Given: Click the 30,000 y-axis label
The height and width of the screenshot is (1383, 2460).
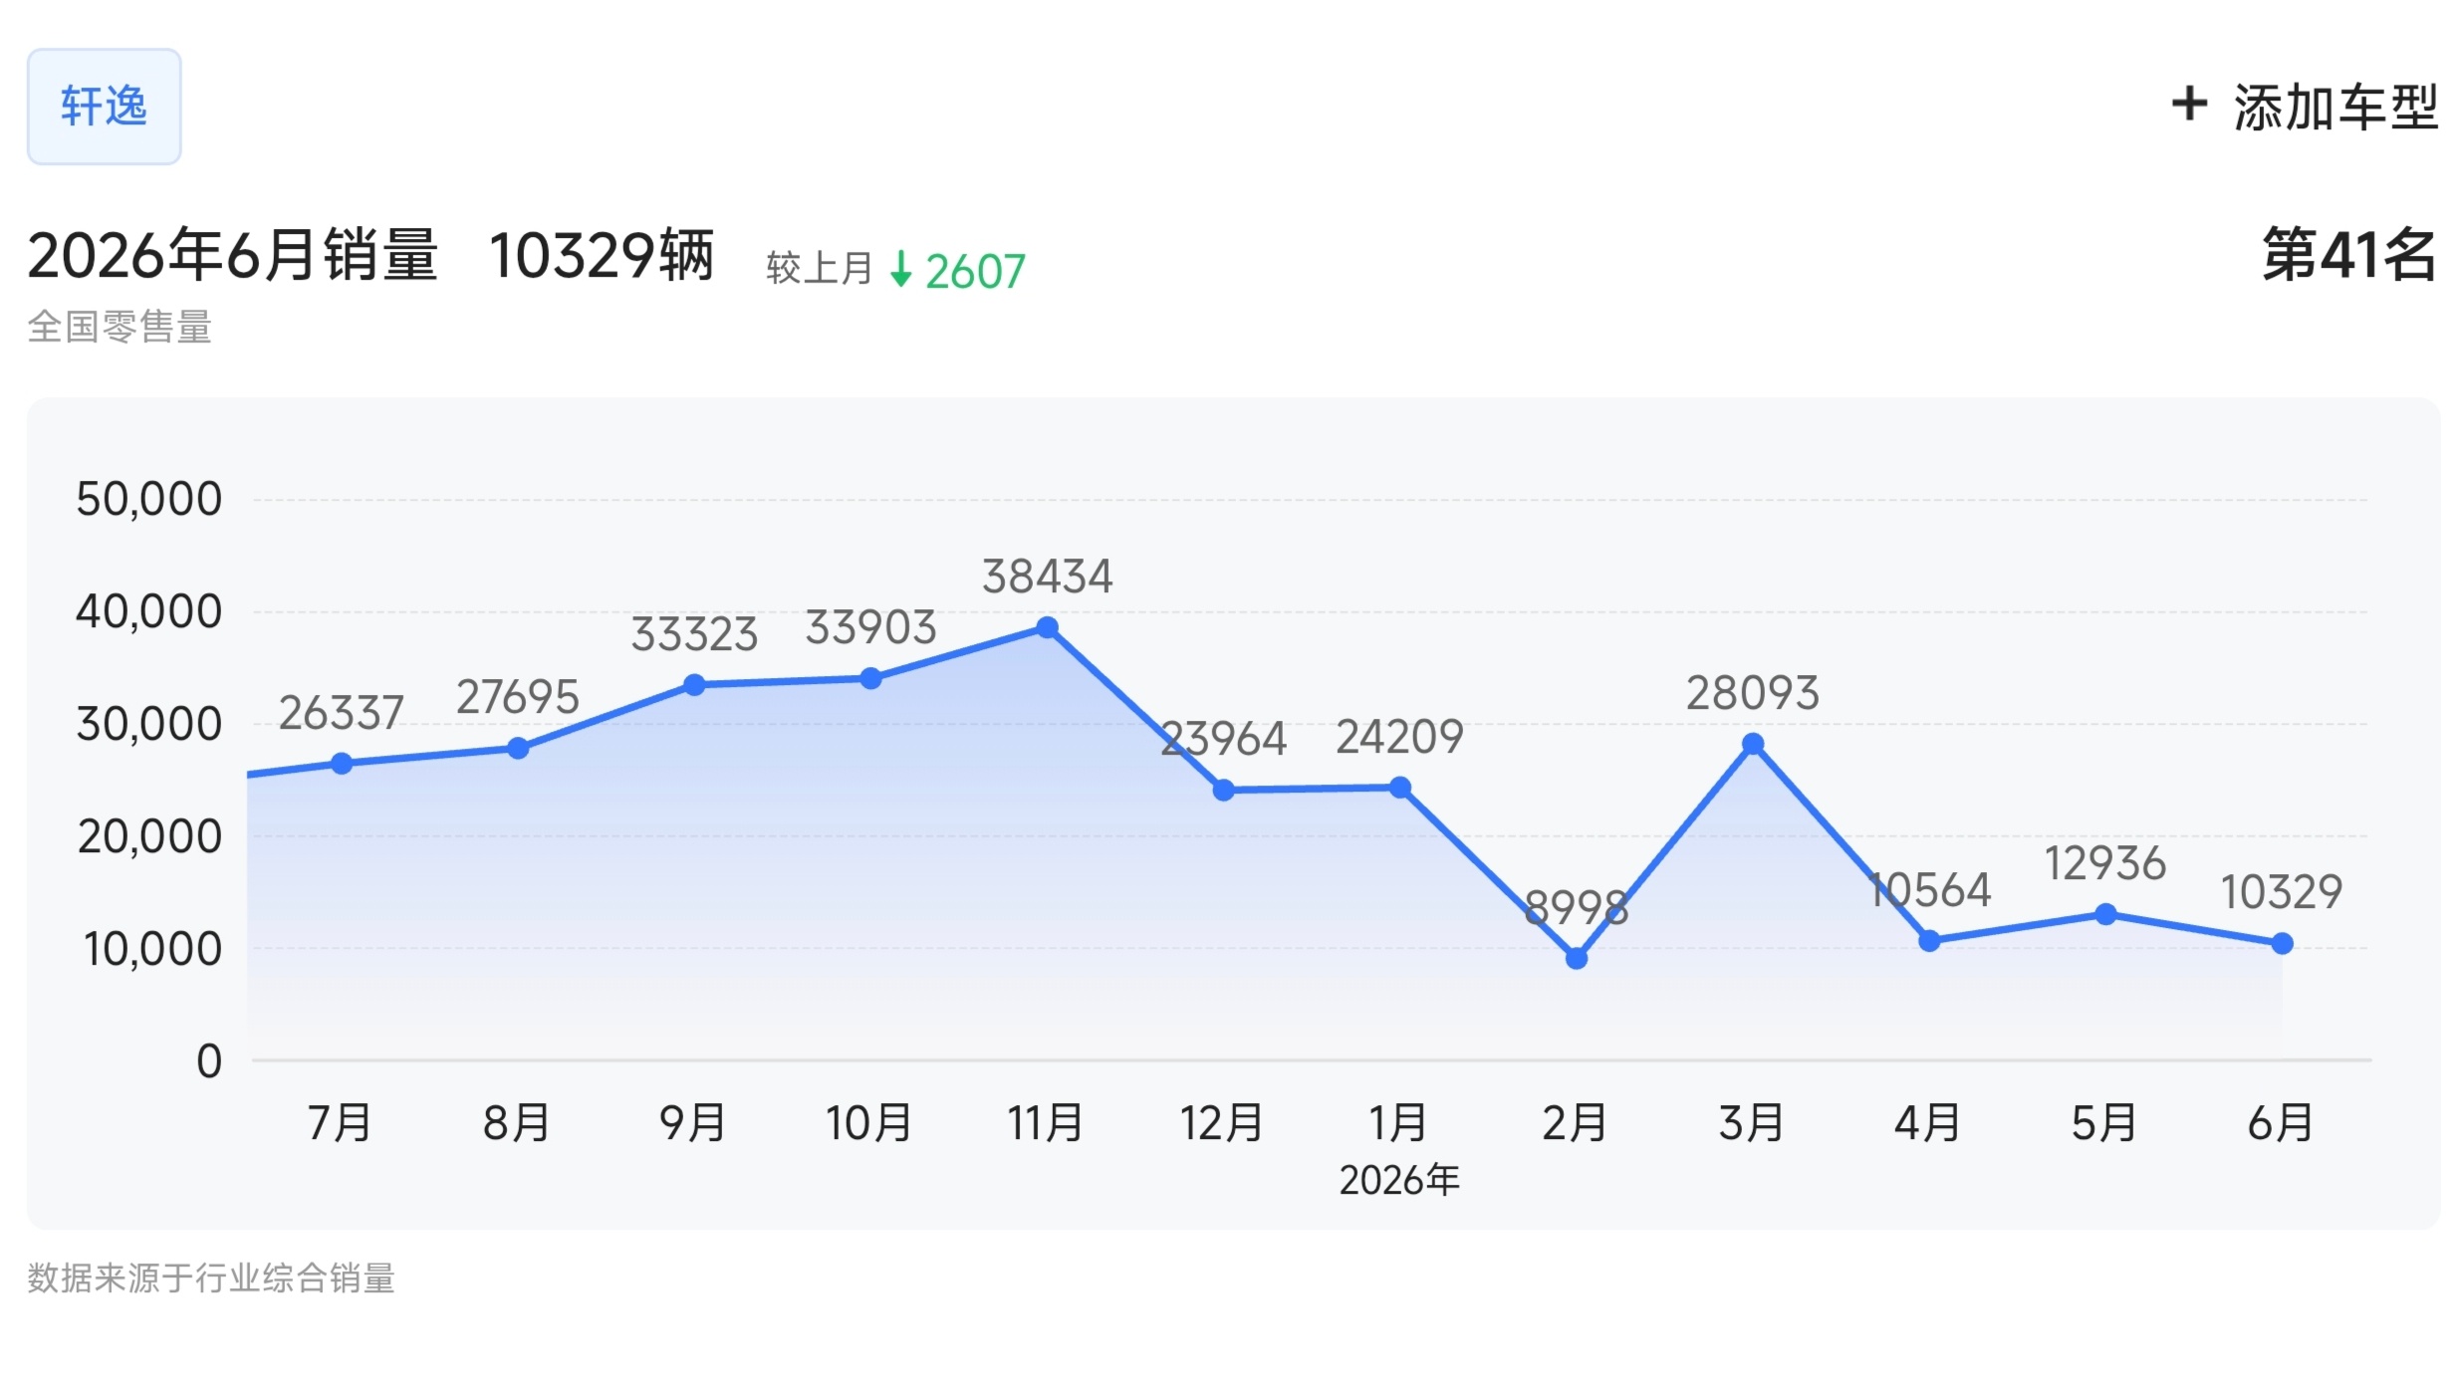Looking at the screenshot, I should (149, 725).
